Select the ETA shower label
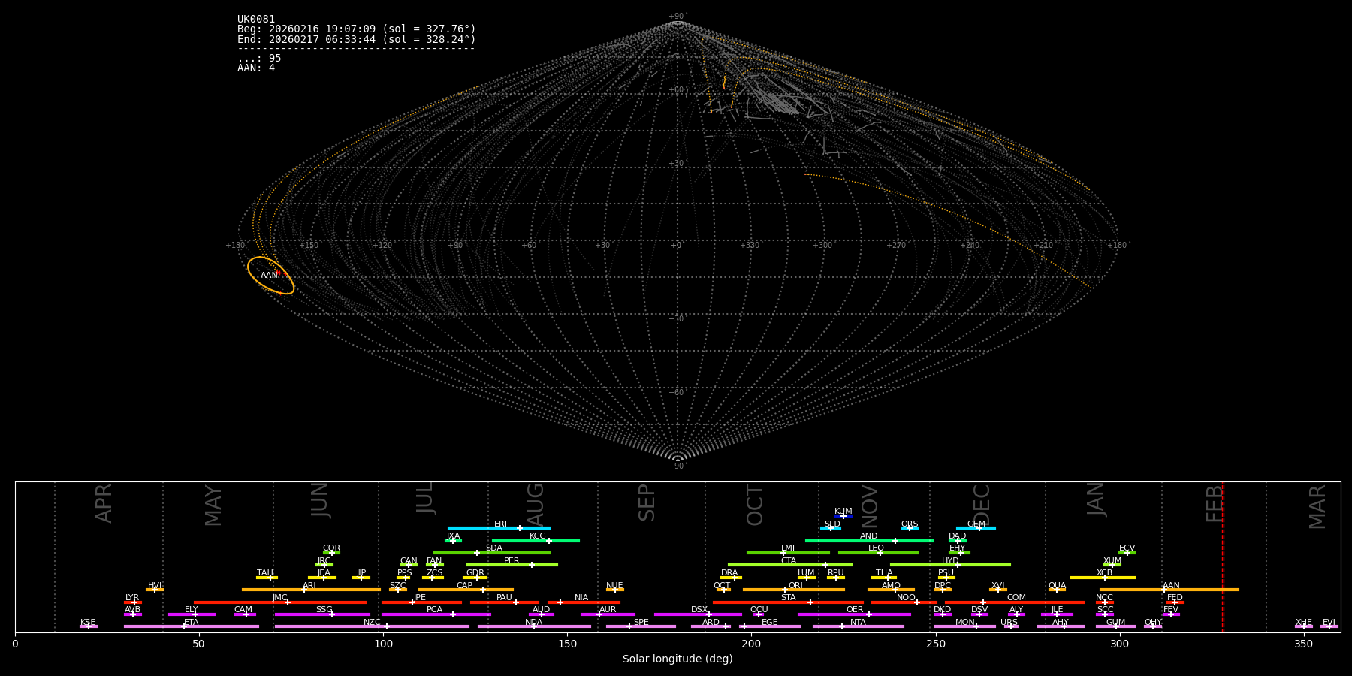This screenshot has height=676, width=1352. pyautogui.click(x=192, y=623)
